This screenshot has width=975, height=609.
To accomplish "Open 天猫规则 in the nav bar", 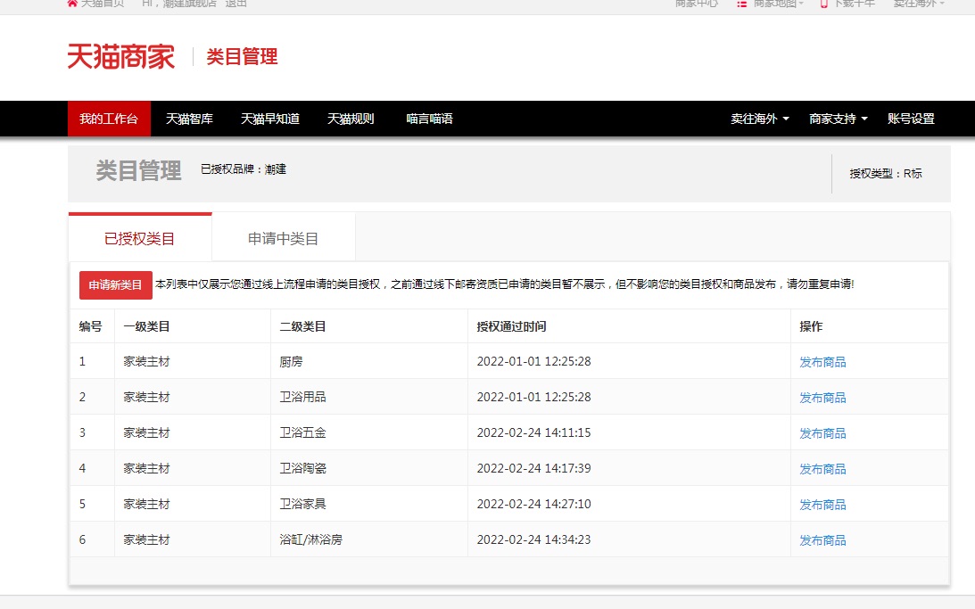I will (x=351, y=119).
